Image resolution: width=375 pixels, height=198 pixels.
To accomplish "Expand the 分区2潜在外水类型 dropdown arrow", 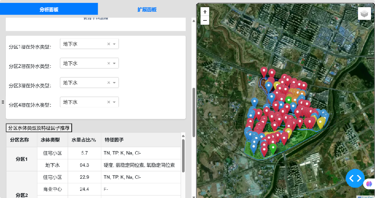I will [114, 63].
